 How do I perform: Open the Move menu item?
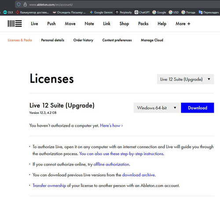tap(70, 24)
